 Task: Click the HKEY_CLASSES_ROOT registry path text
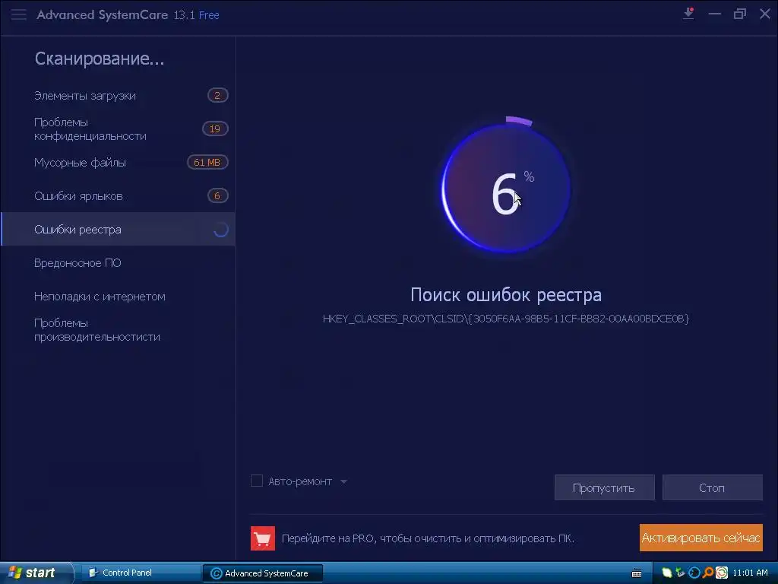[x=505, y=319]
